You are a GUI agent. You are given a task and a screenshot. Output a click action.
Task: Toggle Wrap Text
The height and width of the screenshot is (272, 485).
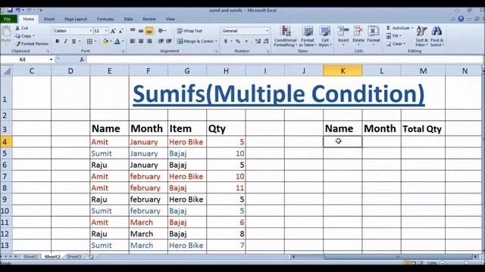(189, 31)
